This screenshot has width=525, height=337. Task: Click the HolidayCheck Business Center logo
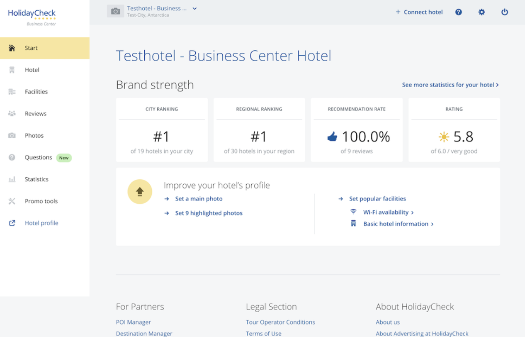32,17
